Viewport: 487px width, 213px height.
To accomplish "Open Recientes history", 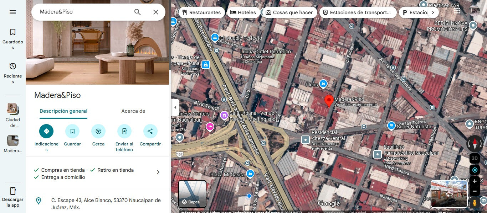I will pyautogui.click(x=13, y=73).
